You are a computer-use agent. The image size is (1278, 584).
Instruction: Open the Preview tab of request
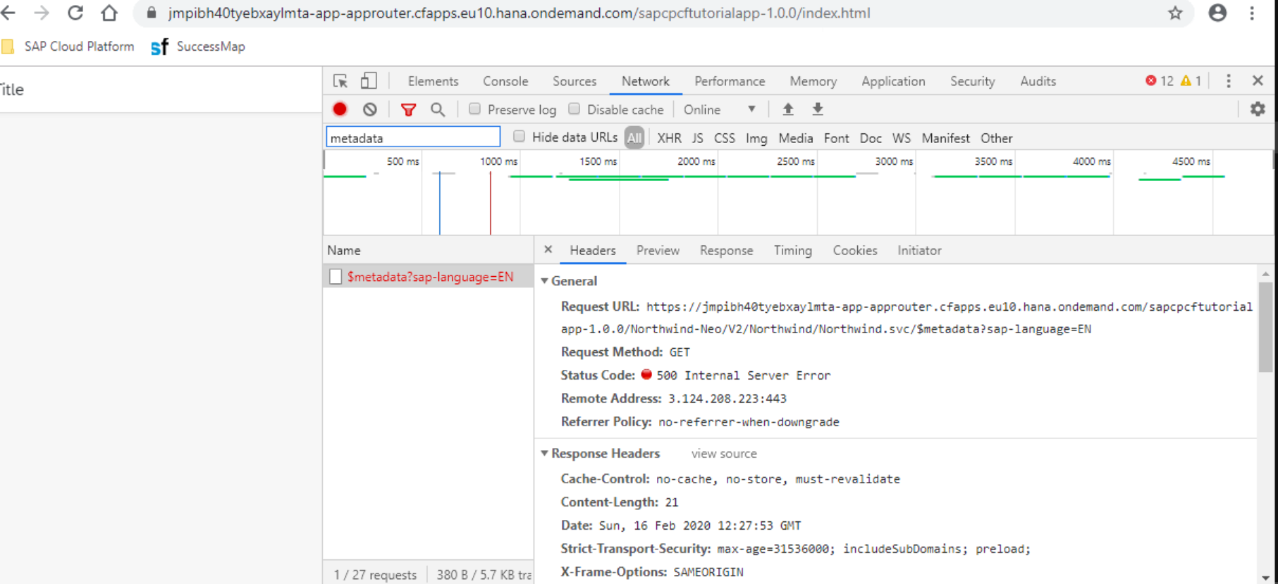pos(658,250)
